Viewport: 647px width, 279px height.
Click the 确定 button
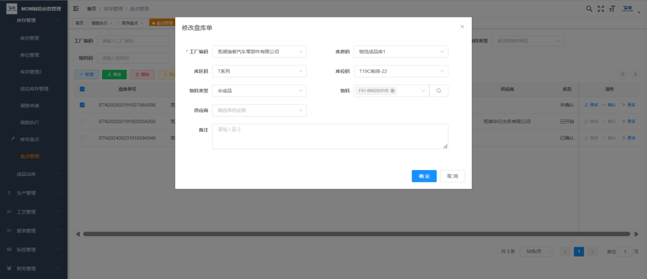[424, 176]
